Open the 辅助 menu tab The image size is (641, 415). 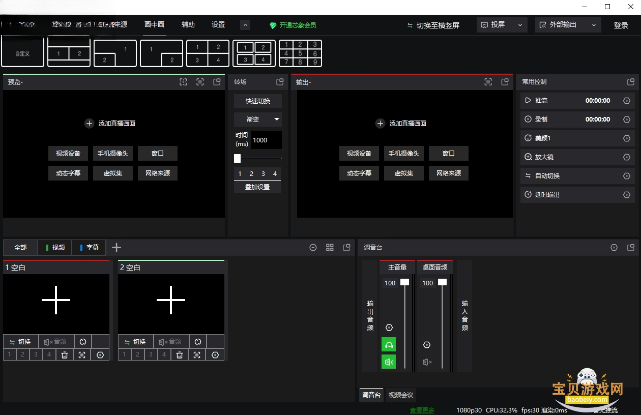point(188,24)
